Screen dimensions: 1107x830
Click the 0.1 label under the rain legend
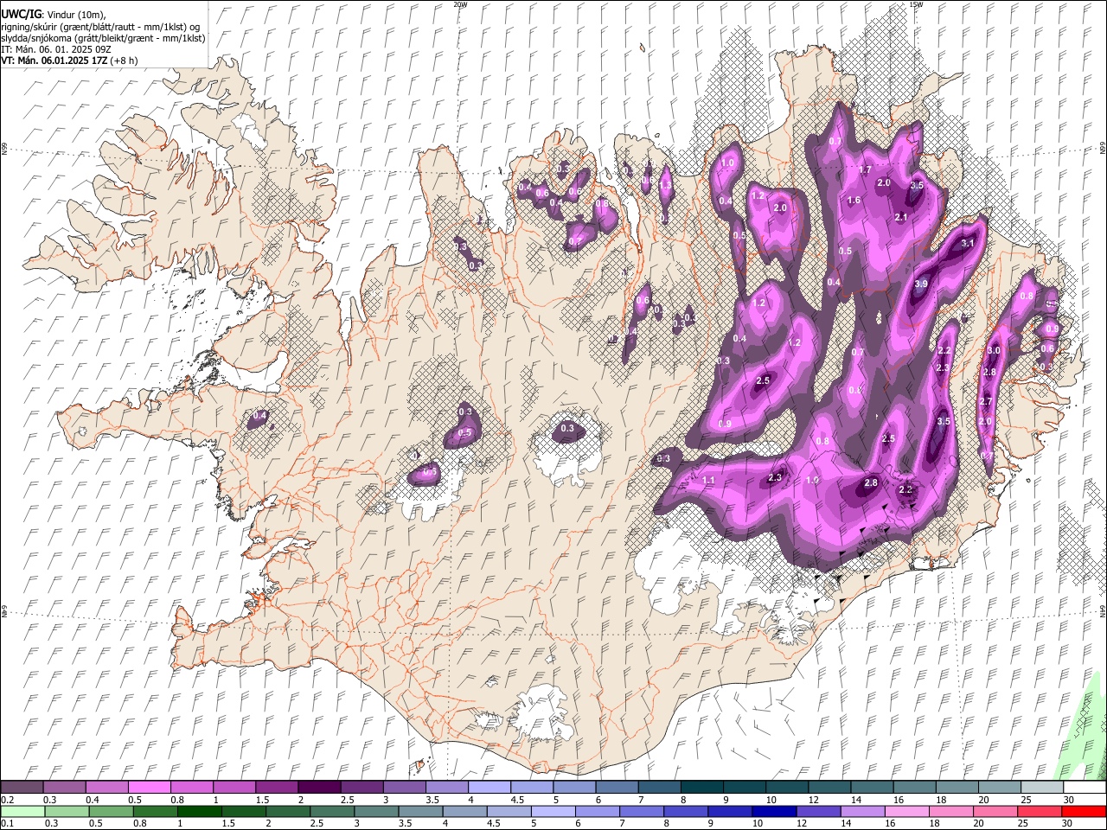[7, 823]
